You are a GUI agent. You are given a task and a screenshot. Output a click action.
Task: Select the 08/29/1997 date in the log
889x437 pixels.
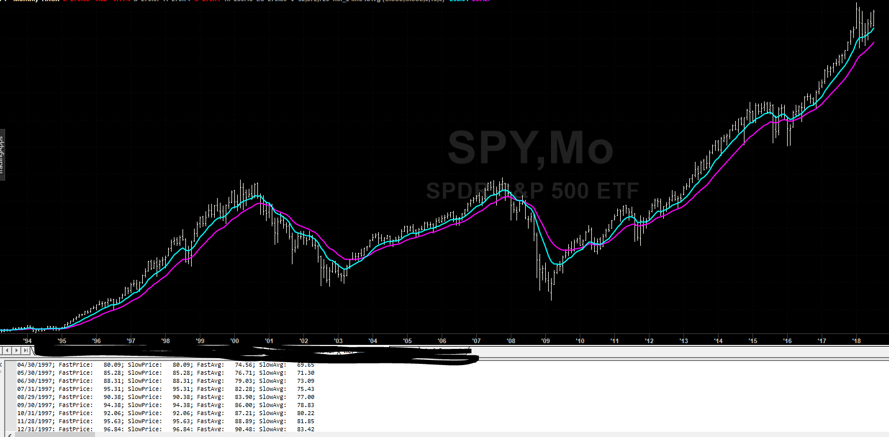coord(36,397)
